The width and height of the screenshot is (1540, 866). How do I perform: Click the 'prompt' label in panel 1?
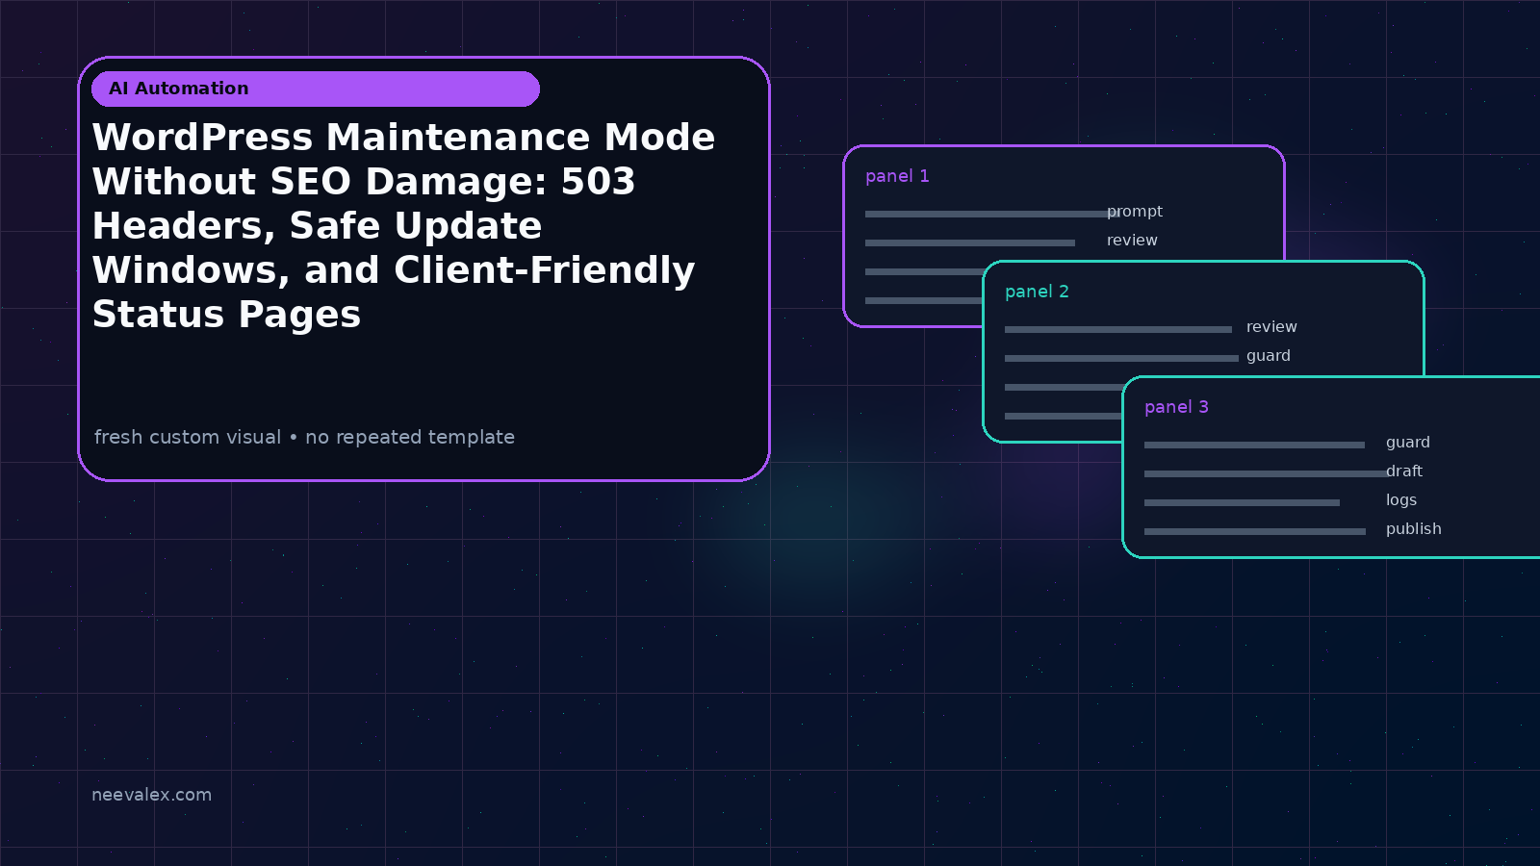click(x=1135, y=212)
